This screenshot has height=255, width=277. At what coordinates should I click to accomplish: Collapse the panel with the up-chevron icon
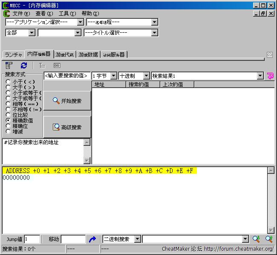click(x=270, y=55)
